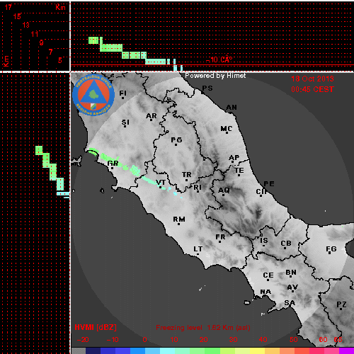
Task: Click the CB city label
Action: [x=286, y=244]
